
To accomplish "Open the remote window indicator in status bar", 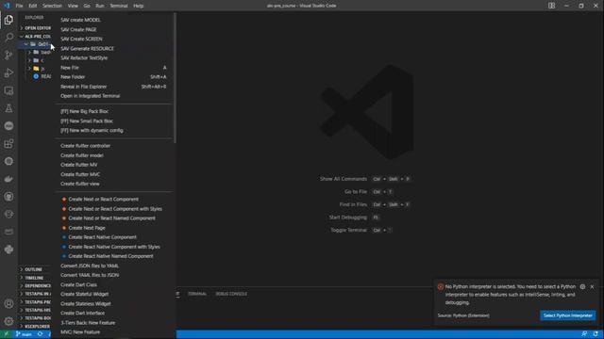I will pos(7,334).
